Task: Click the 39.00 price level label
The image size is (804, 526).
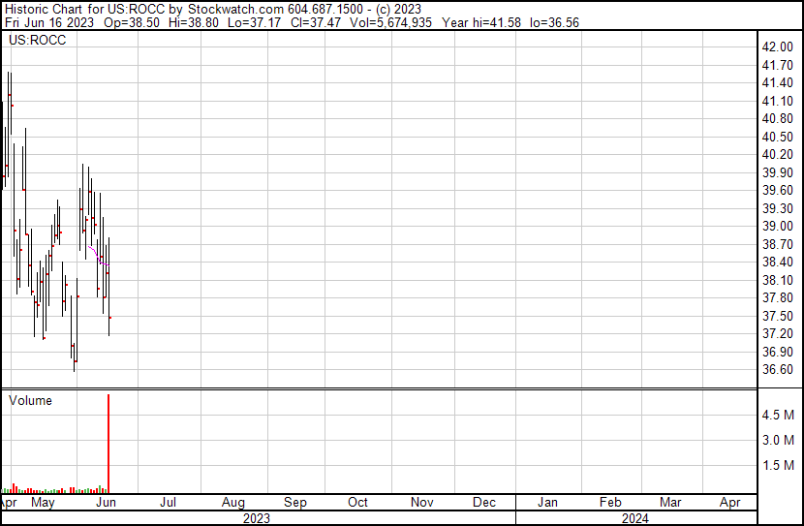Action: 777,226
